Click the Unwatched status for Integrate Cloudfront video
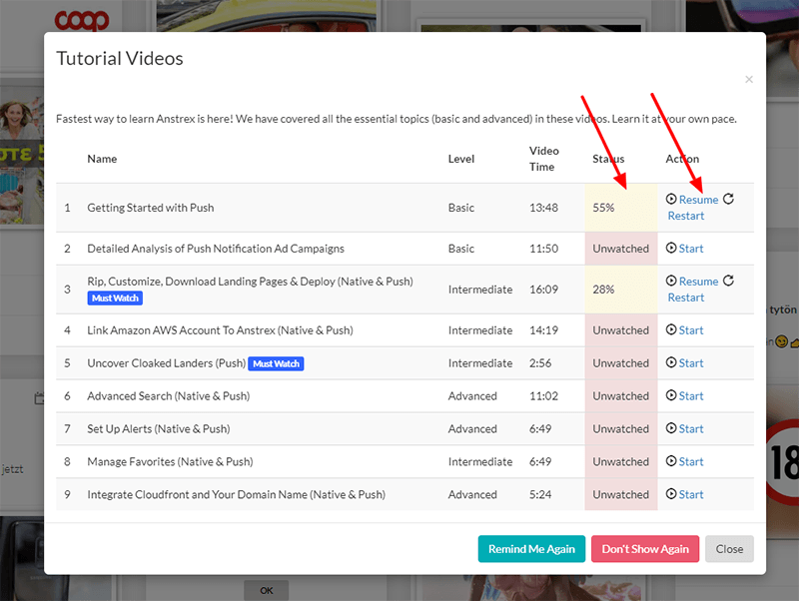799x601 pixels. tap(621, 494)
